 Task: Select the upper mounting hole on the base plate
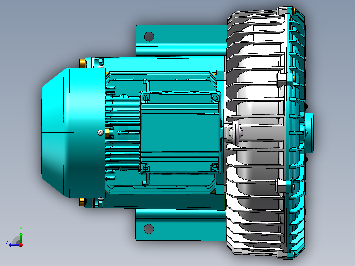pyautogui.click(x=149, y=37)
